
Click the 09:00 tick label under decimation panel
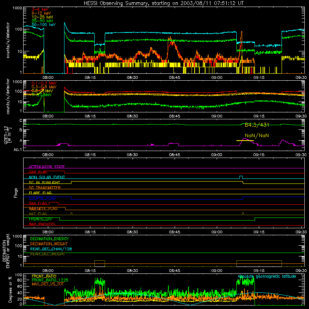point(217,271)
